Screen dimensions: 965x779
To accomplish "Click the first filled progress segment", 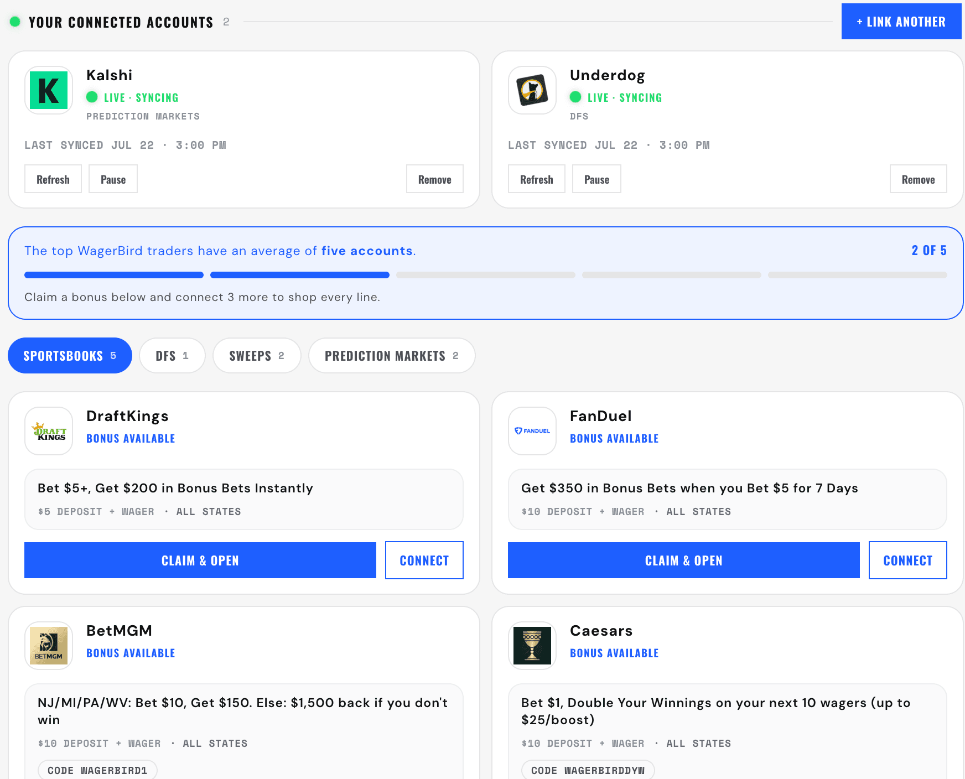I will (x=114, y=275).
